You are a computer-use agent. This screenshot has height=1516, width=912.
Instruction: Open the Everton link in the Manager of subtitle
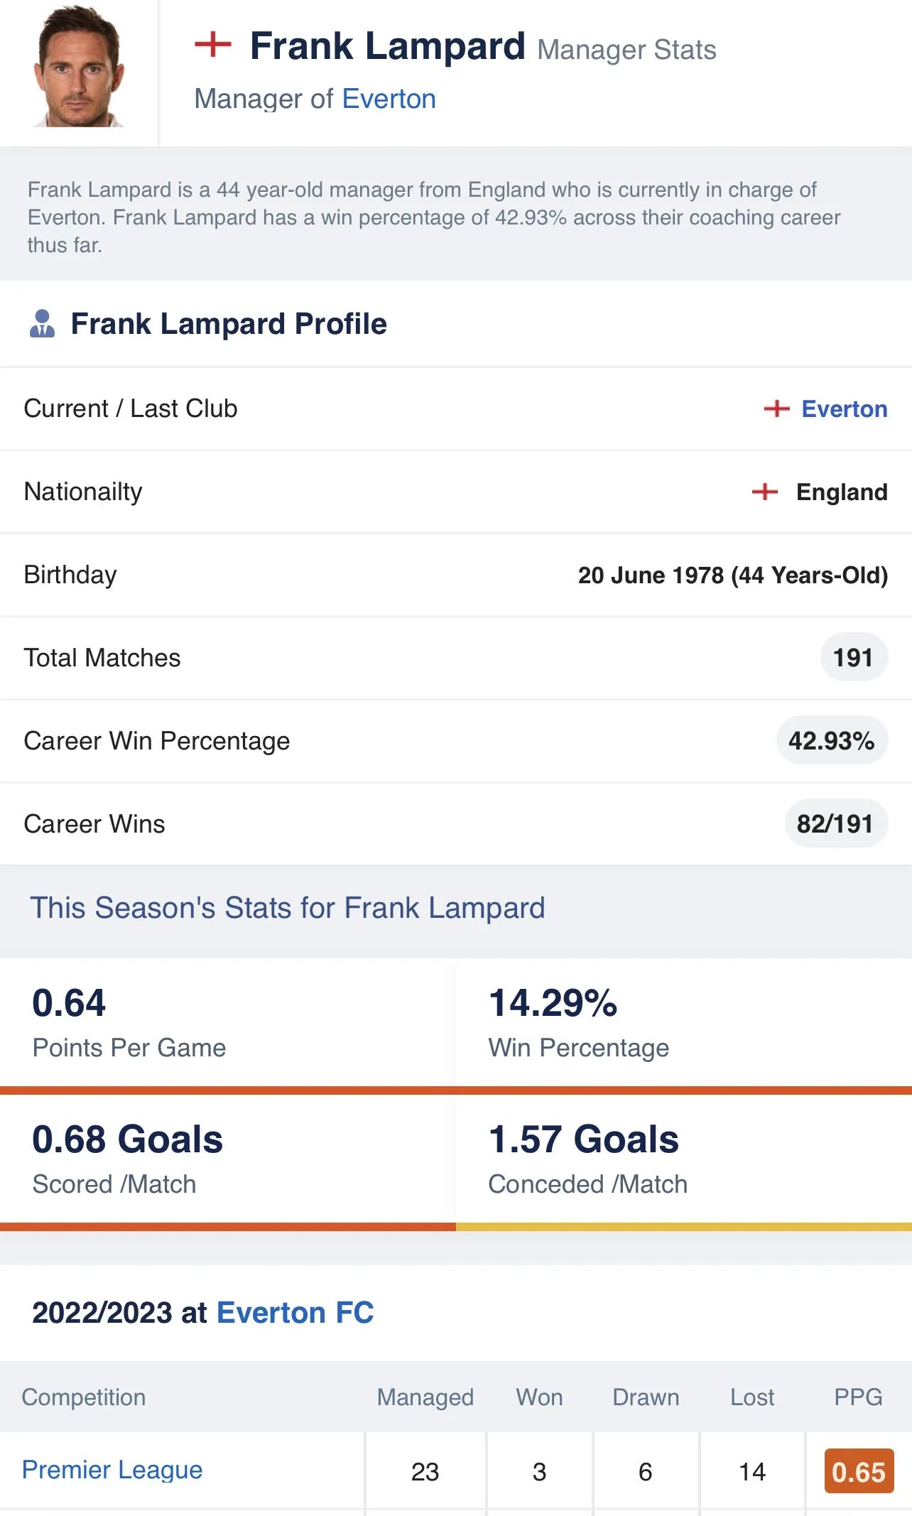(x=389, y=99)
